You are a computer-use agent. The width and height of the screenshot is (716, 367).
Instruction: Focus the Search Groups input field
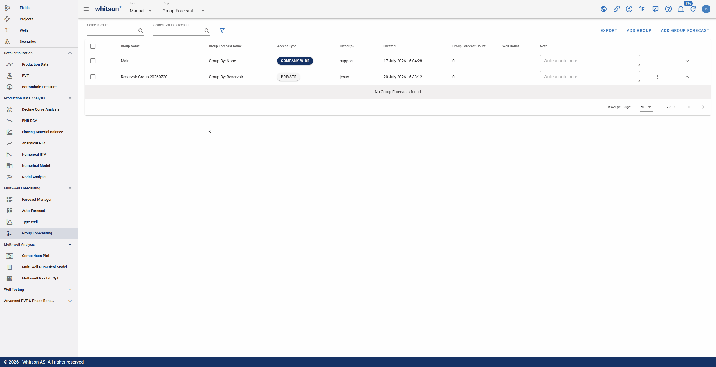coord(112,31)
